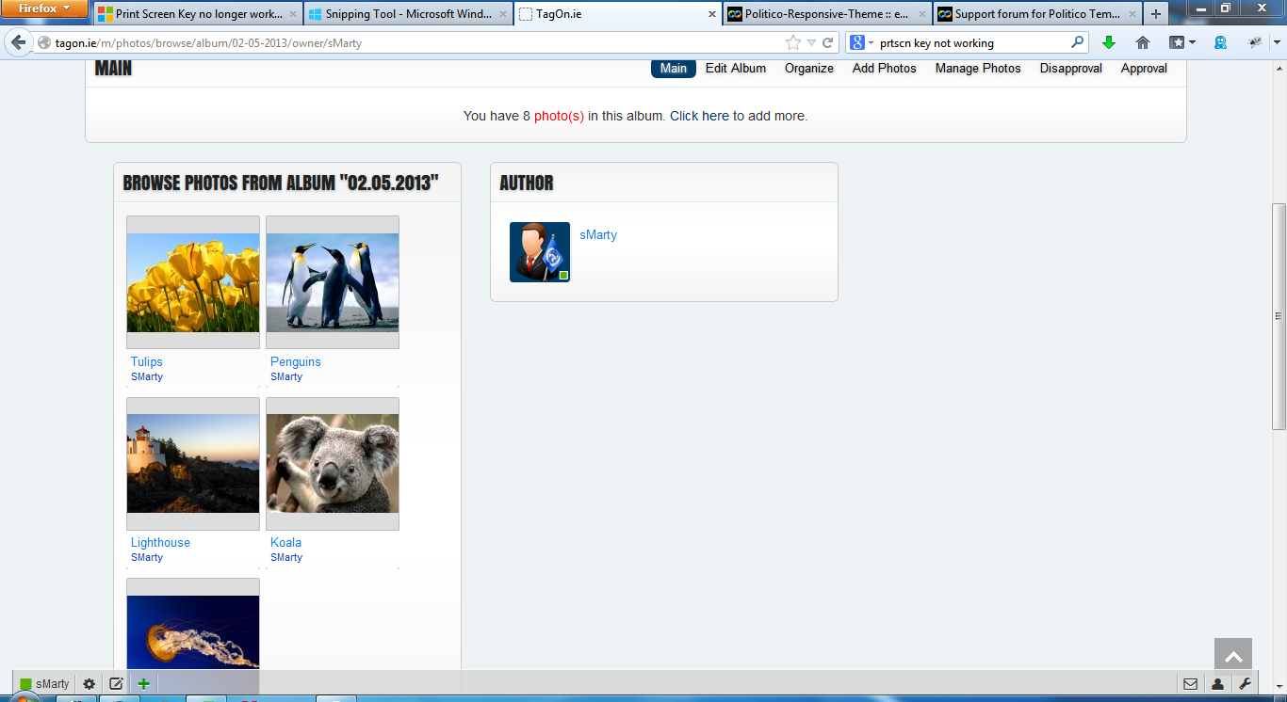
Task: Click the site identity globe icon
Action: (x=43, y=42)
